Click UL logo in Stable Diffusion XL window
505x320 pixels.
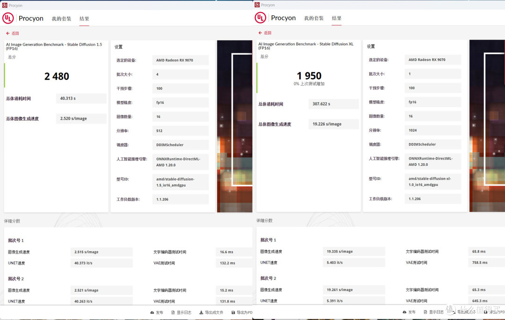[x=260, y=18]
